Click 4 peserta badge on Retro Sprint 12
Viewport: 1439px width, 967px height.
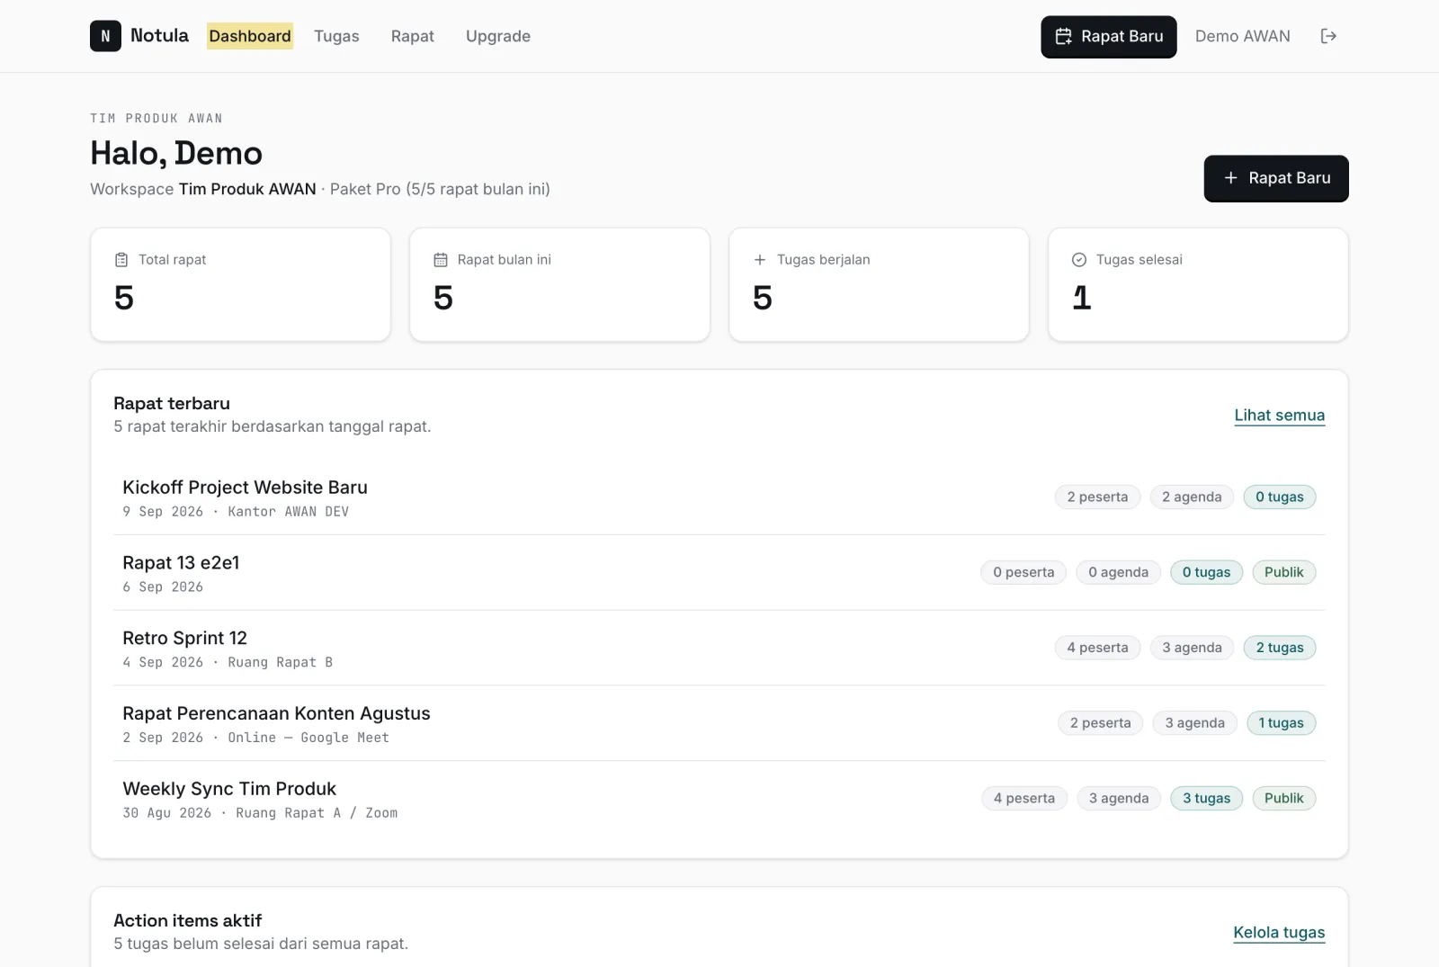1097,648
